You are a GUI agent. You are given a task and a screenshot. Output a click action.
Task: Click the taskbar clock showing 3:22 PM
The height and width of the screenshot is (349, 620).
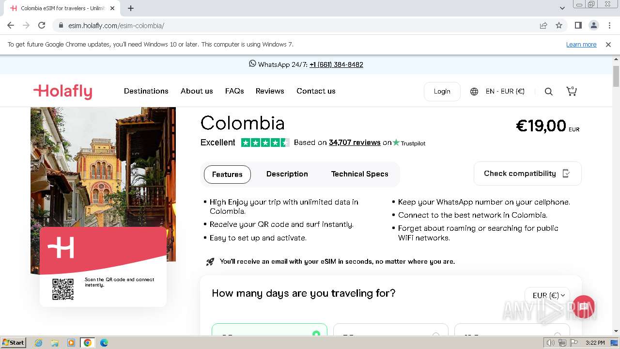tap(595, 343)
